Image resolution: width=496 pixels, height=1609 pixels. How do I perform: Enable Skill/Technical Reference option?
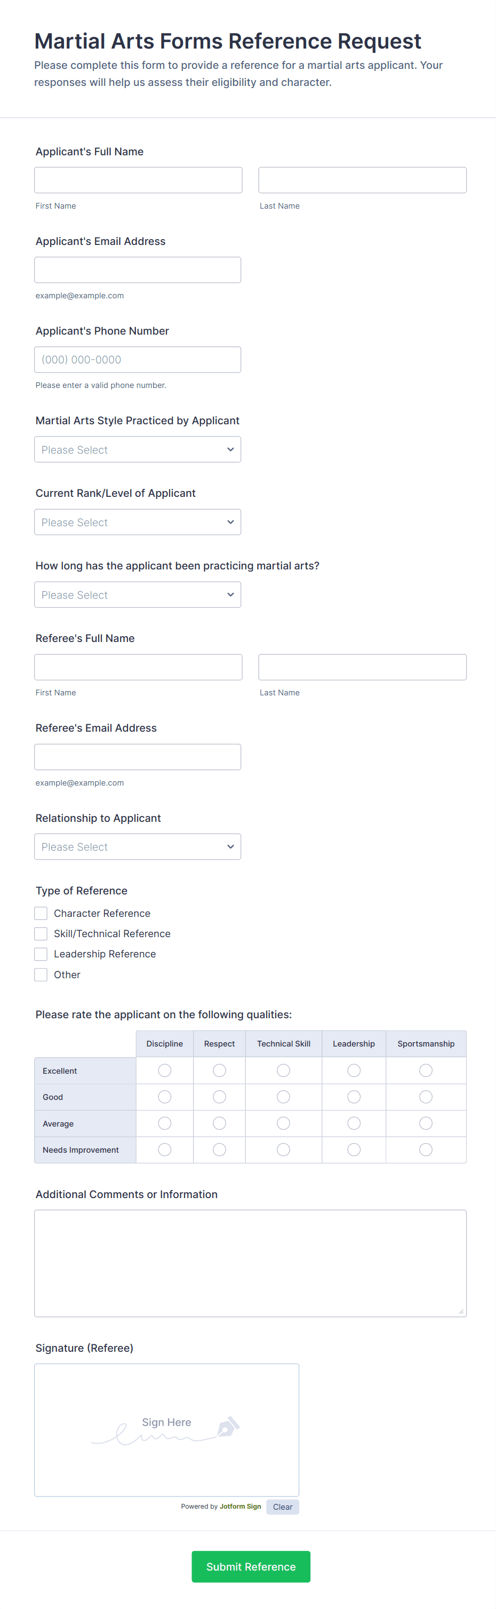(x=41, y=933)
